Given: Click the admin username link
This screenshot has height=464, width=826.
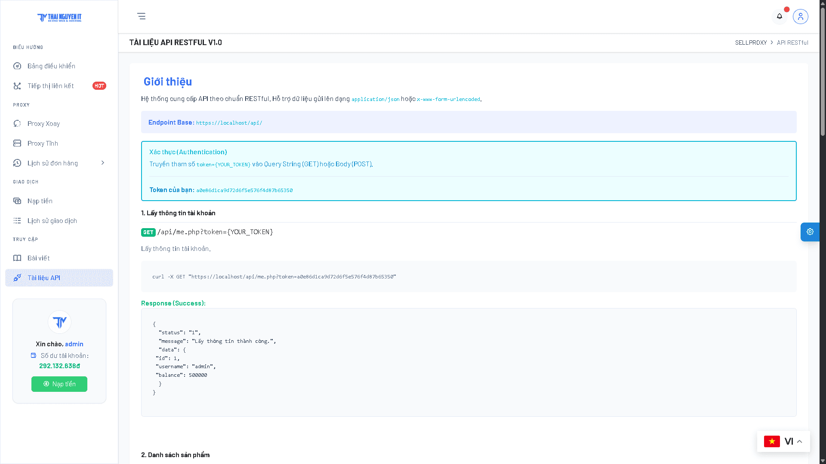Looking at the screenshot, I should click(x=74, y=344).
